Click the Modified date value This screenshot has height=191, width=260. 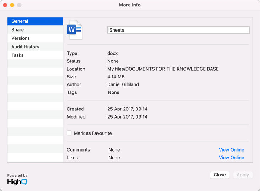click(128, 117)
